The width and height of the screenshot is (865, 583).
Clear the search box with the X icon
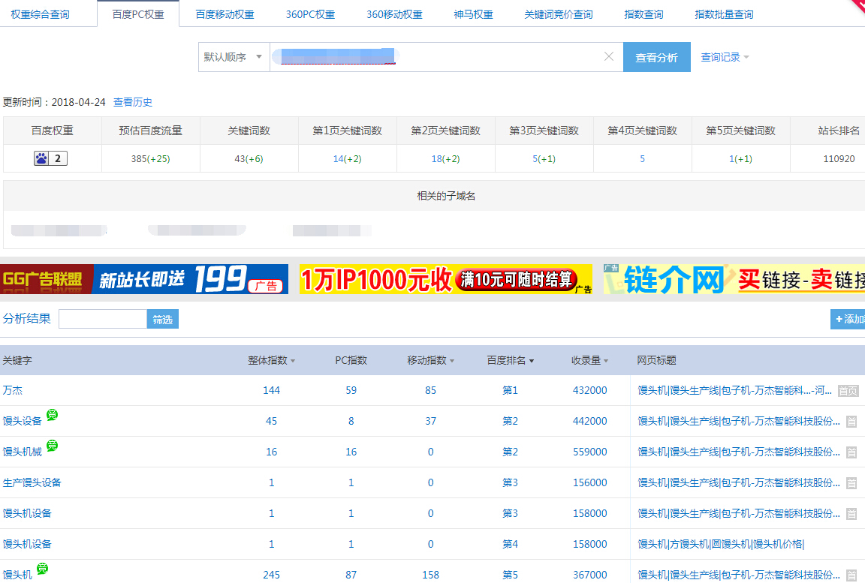point(609,57)
